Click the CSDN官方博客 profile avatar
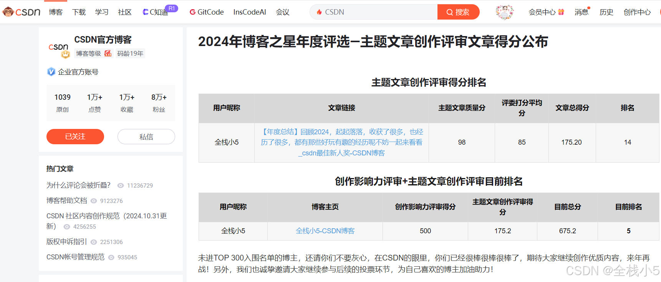This screenshot has width=661, height=282. click(58, 48)
